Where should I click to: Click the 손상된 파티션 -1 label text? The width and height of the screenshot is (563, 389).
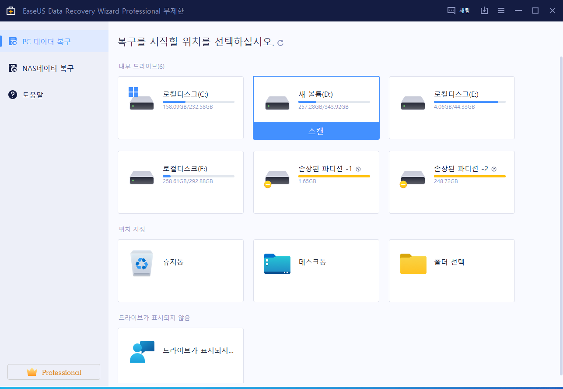[x=325, y=168]
